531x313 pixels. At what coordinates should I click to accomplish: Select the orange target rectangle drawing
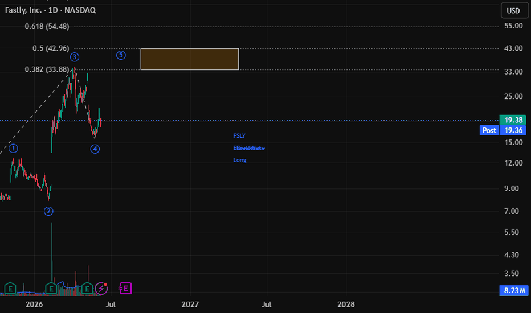[190, 59]
